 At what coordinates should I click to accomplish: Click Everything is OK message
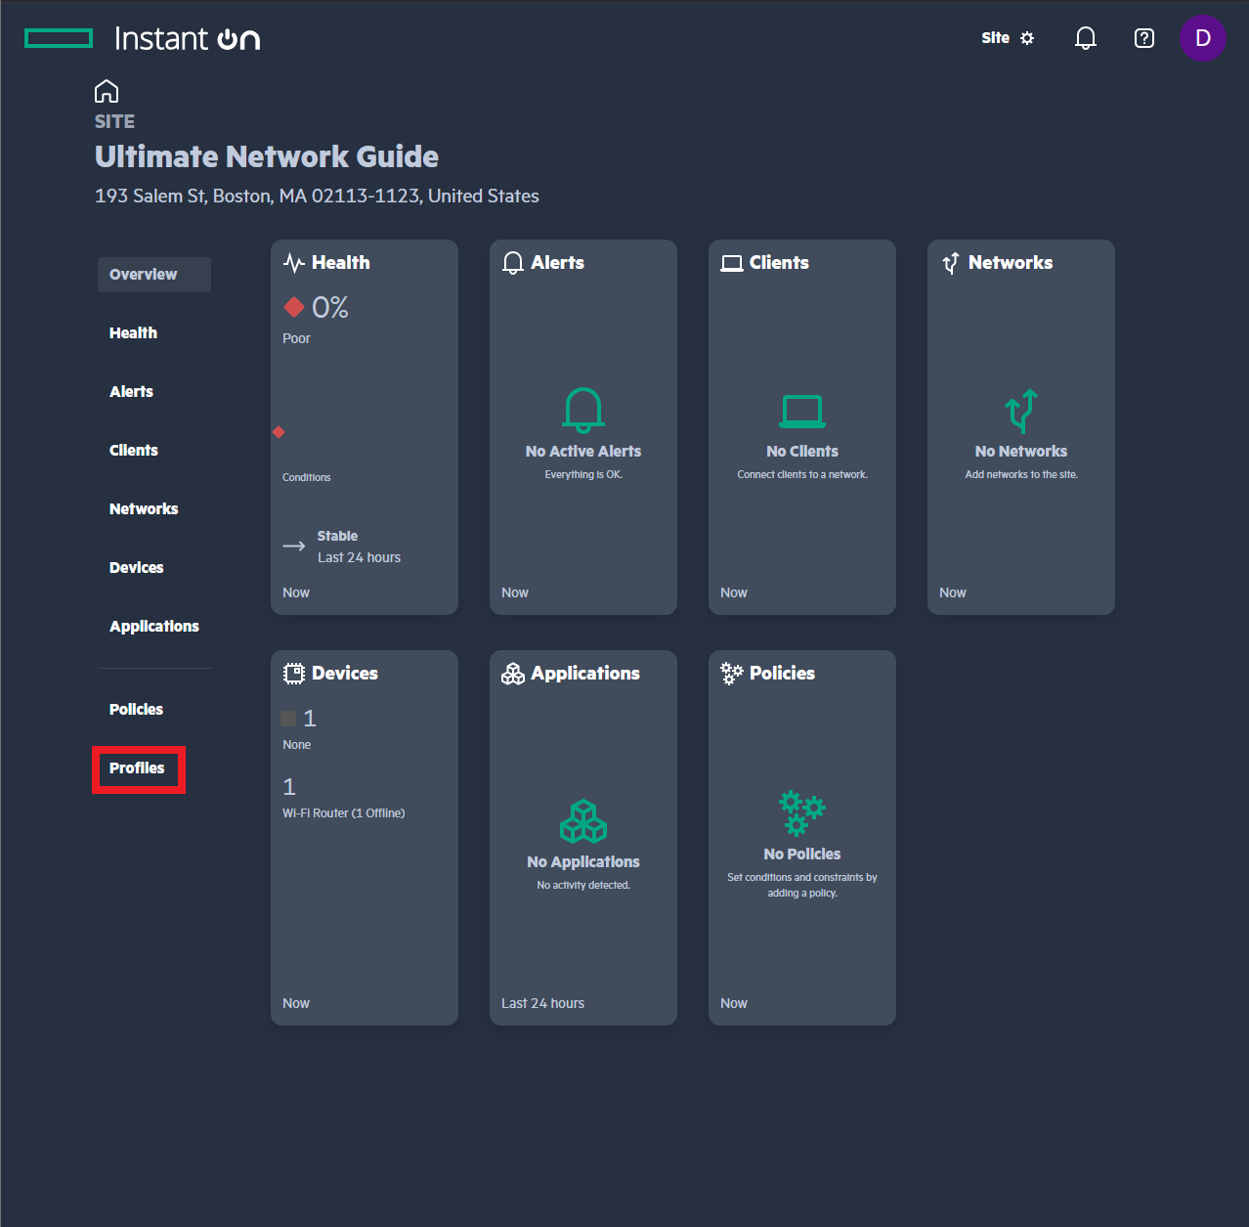(583, 475)
